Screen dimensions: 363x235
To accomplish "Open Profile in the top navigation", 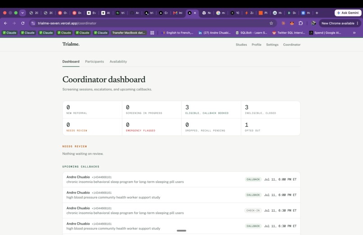I will coord(257,44).
